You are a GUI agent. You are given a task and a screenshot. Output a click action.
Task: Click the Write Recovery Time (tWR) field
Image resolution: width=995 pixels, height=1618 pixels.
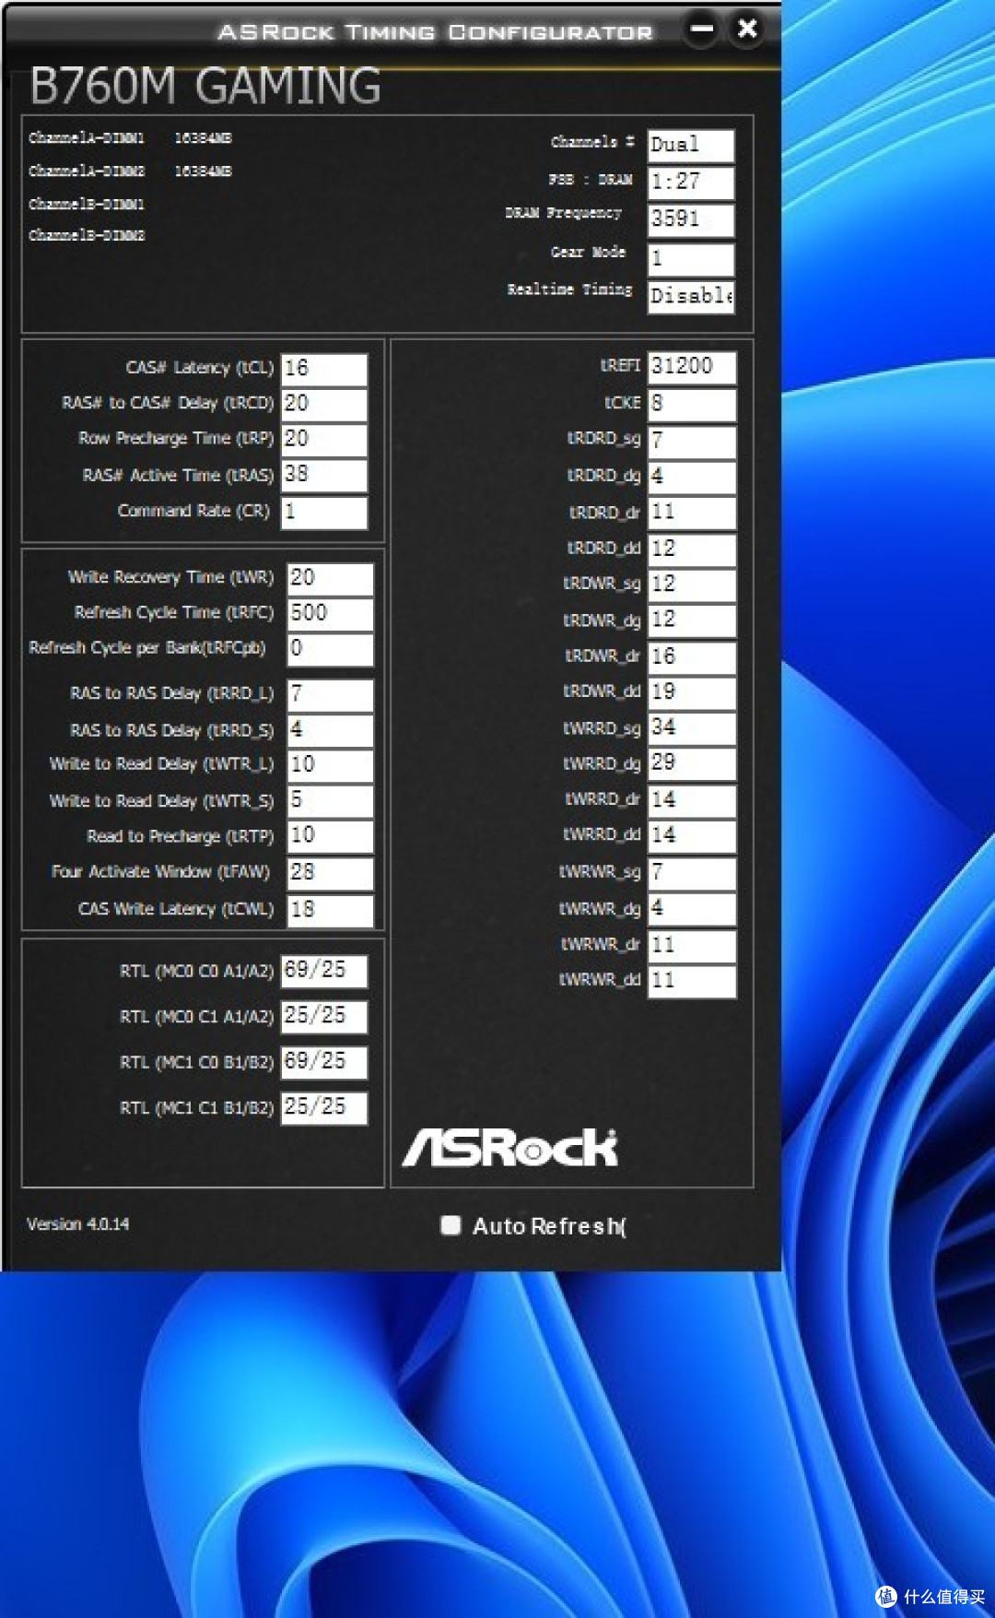(331, 578)
